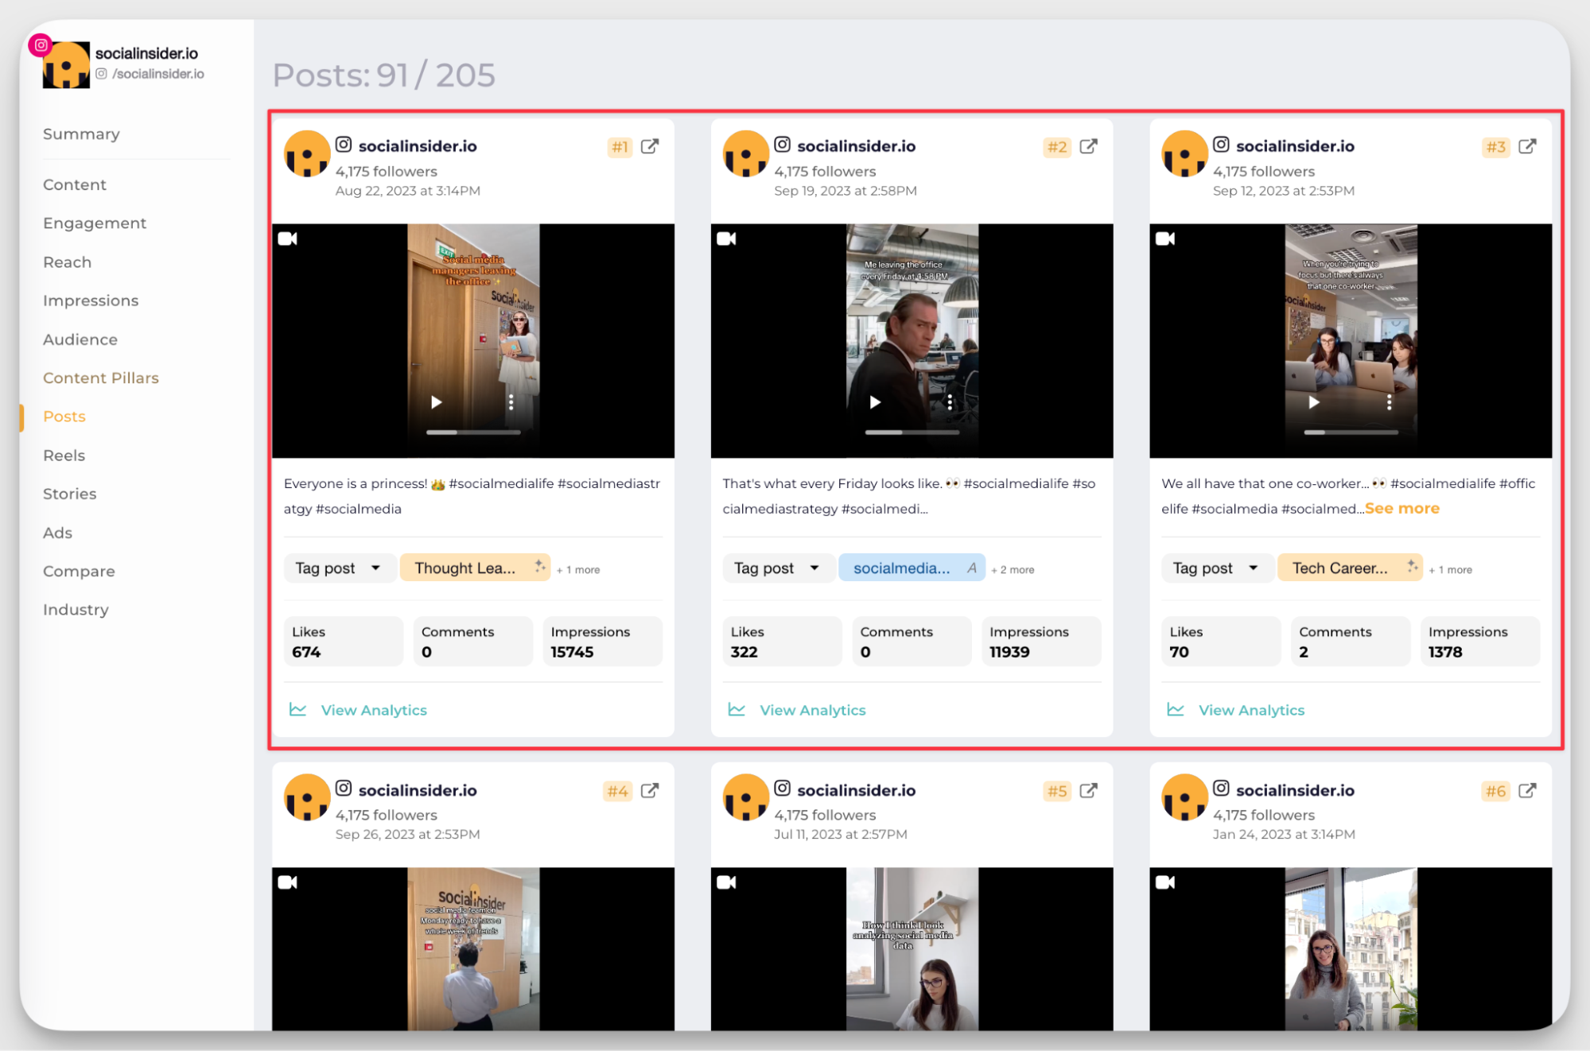Open Impressions section in sidebar
This screenshot has width=1590, height=1051.
[91, 301]
